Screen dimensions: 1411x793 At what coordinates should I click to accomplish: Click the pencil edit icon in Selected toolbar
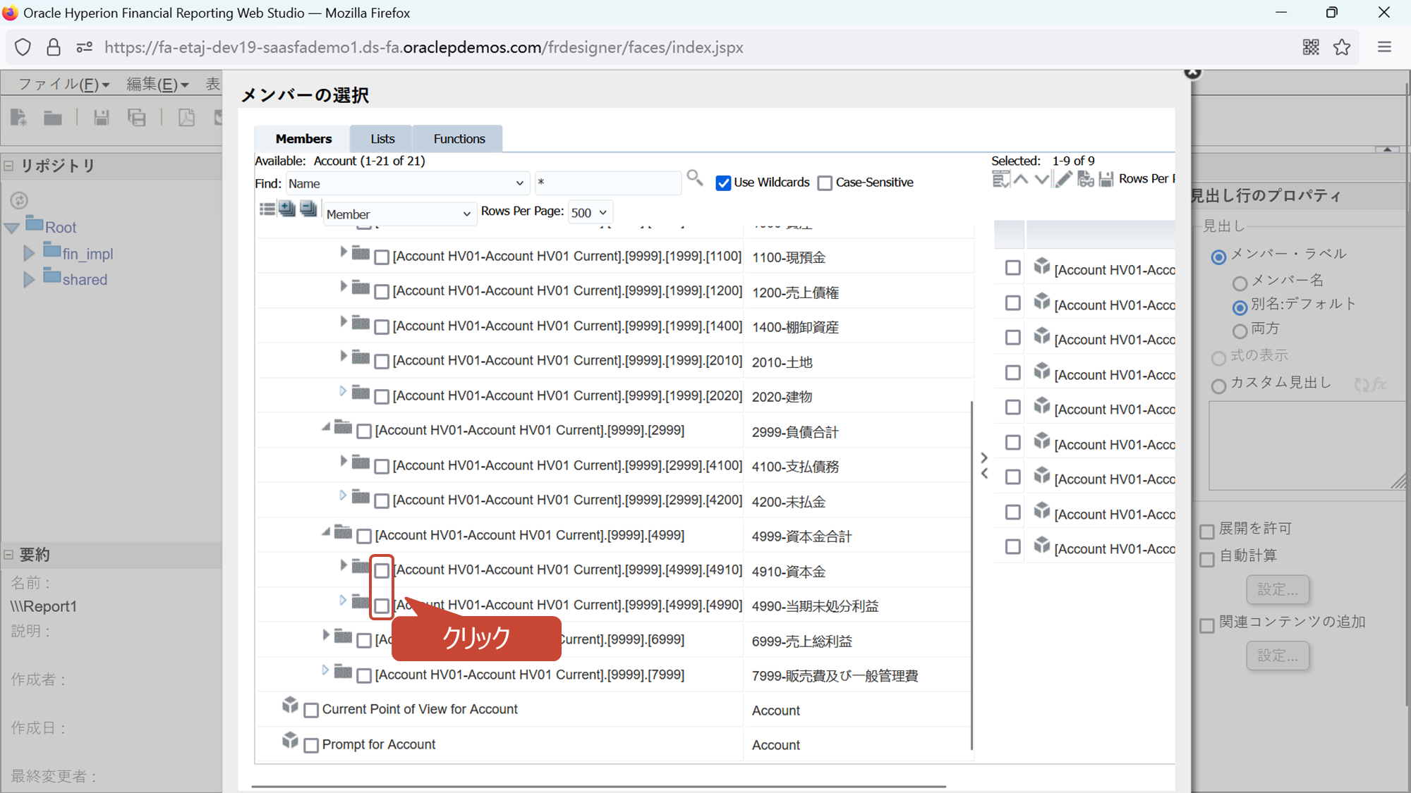pyautogui.click(x=1064, y=180)
